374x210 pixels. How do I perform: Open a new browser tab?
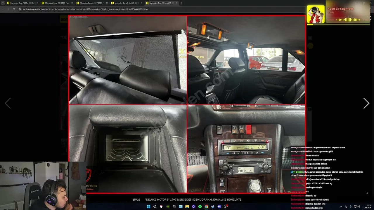pos(182,3)
